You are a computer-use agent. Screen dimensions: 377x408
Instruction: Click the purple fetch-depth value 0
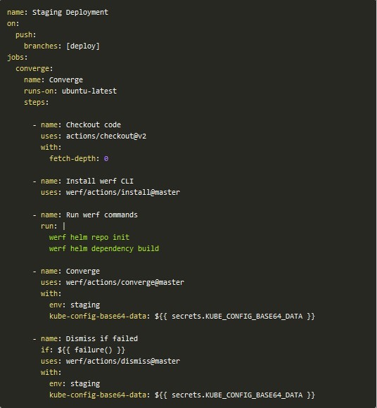point(106,158)
